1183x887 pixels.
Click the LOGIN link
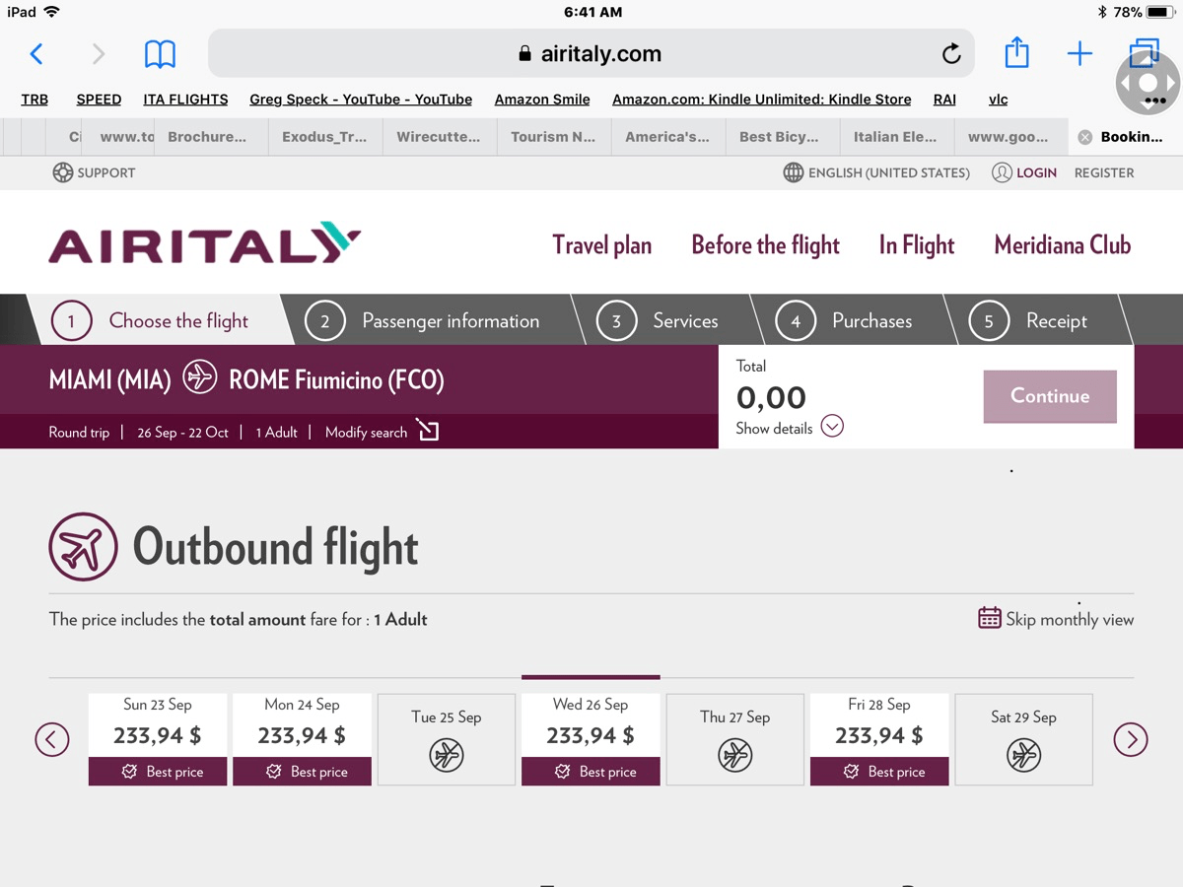point(1036,172)
